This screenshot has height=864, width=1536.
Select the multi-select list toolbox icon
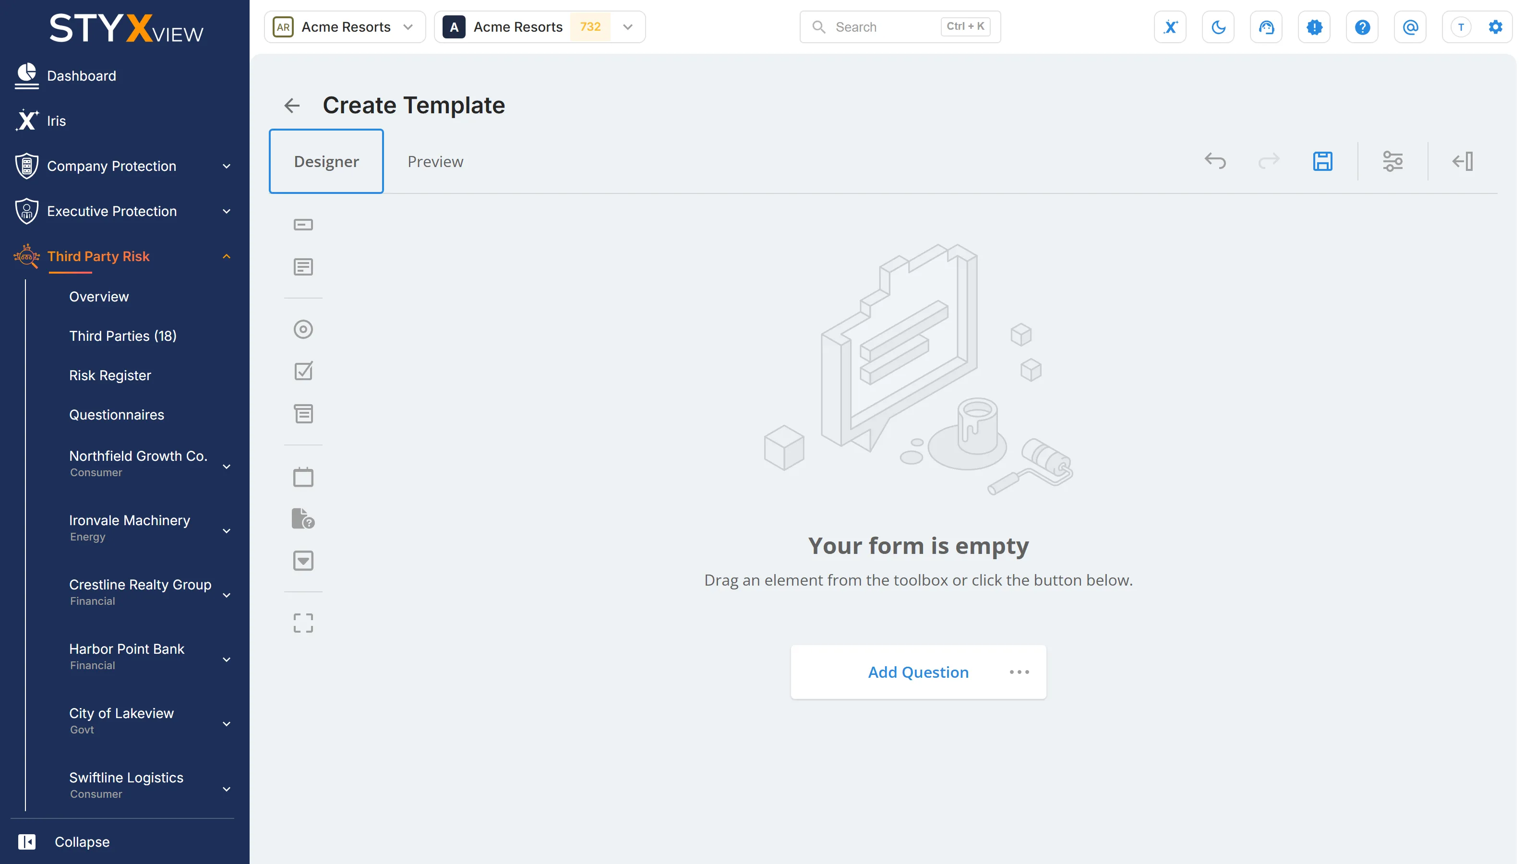click(303, 414)
